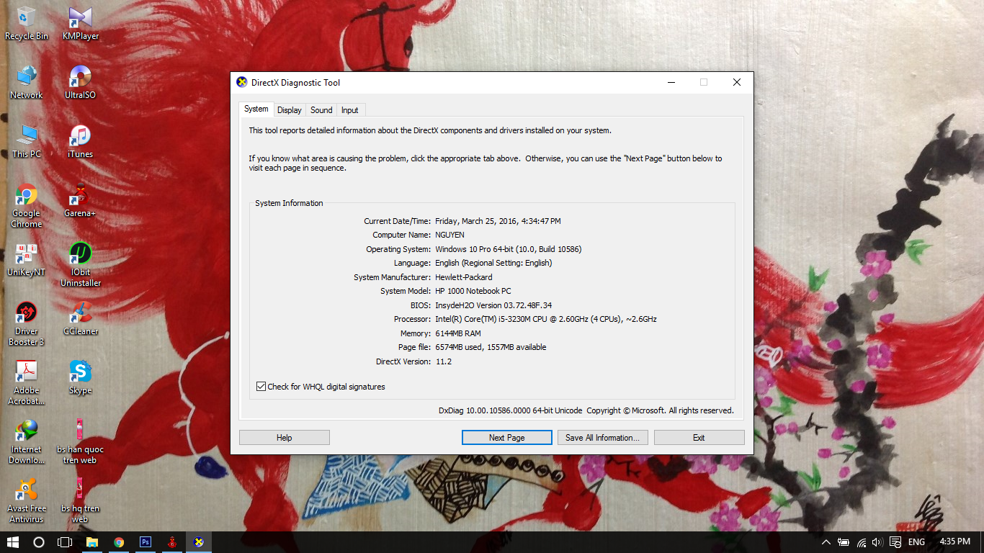This screenshot has height=553, width=984.
Task: Click the DirectX Version 11.2 value
Action: (x=444, y=361)
